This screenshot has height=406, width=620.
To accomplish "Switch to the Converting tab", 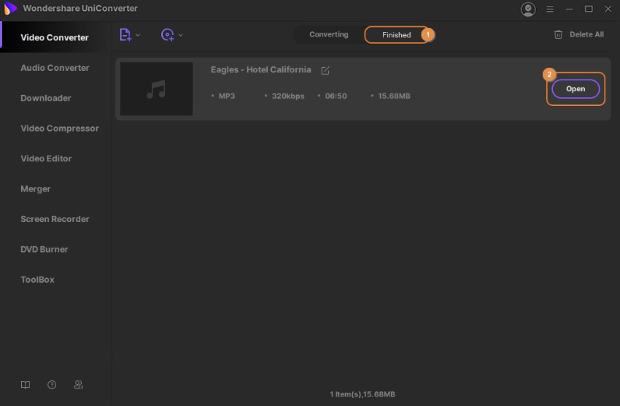I will coord(328,34).
